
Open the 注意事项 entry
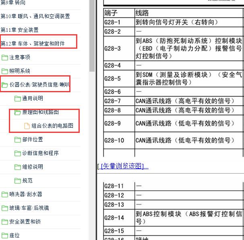[x=20, y=57]
